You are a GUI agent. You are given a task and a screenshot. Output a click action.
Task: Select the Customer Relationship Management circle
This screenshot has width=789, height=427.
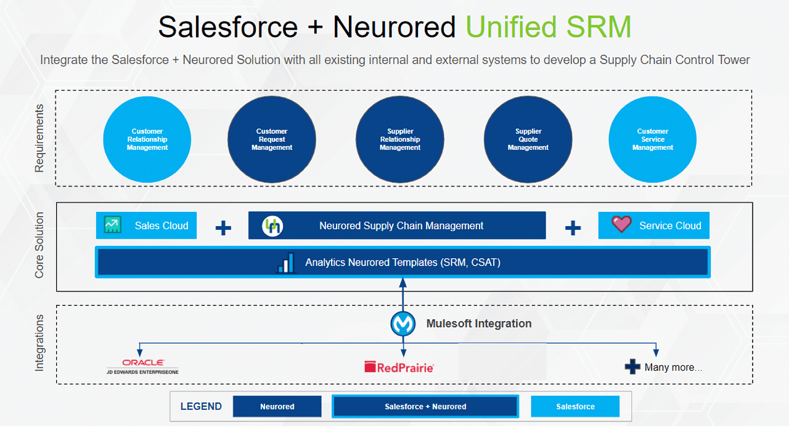click(x=147, y=139)
